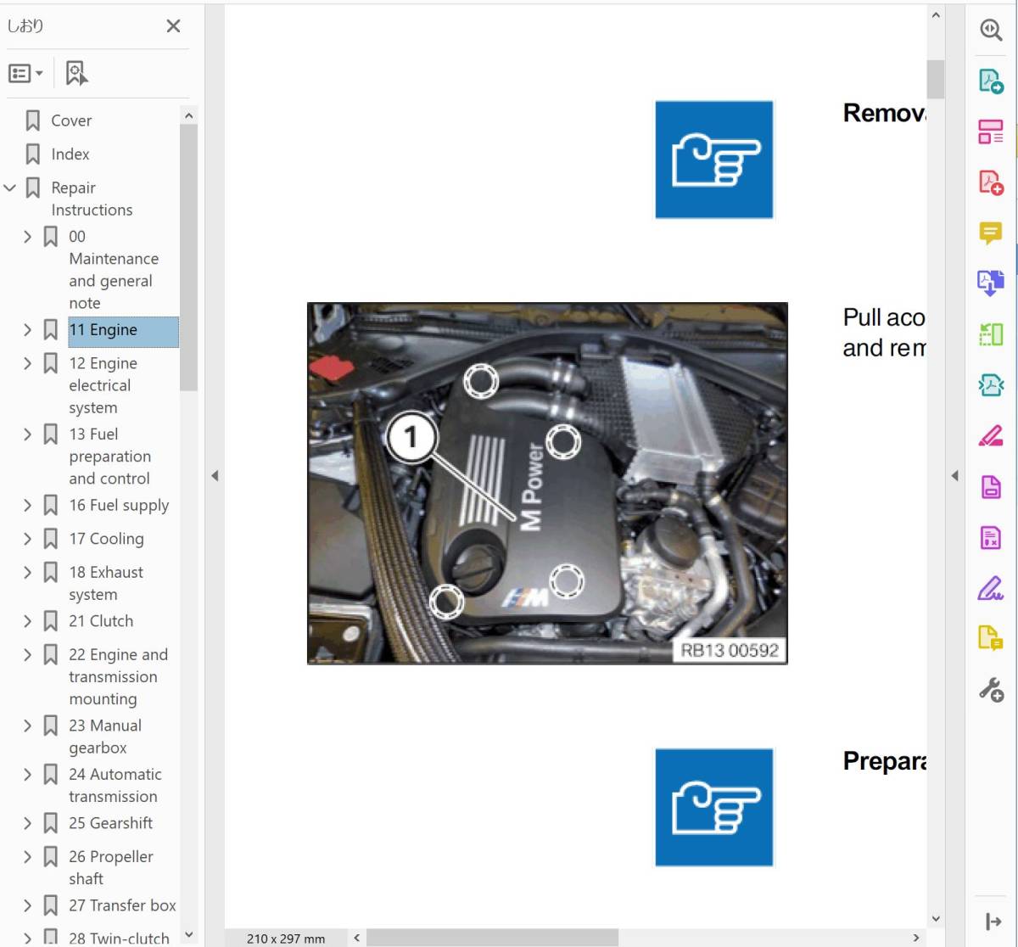
Task: Select the 26 Propeller shaft text
Action: tap(111, 867)
